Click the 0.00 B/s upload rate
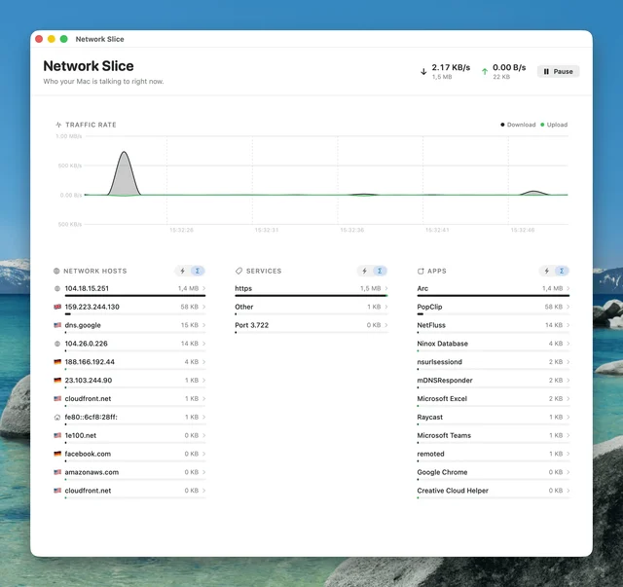 pos(509,67)
